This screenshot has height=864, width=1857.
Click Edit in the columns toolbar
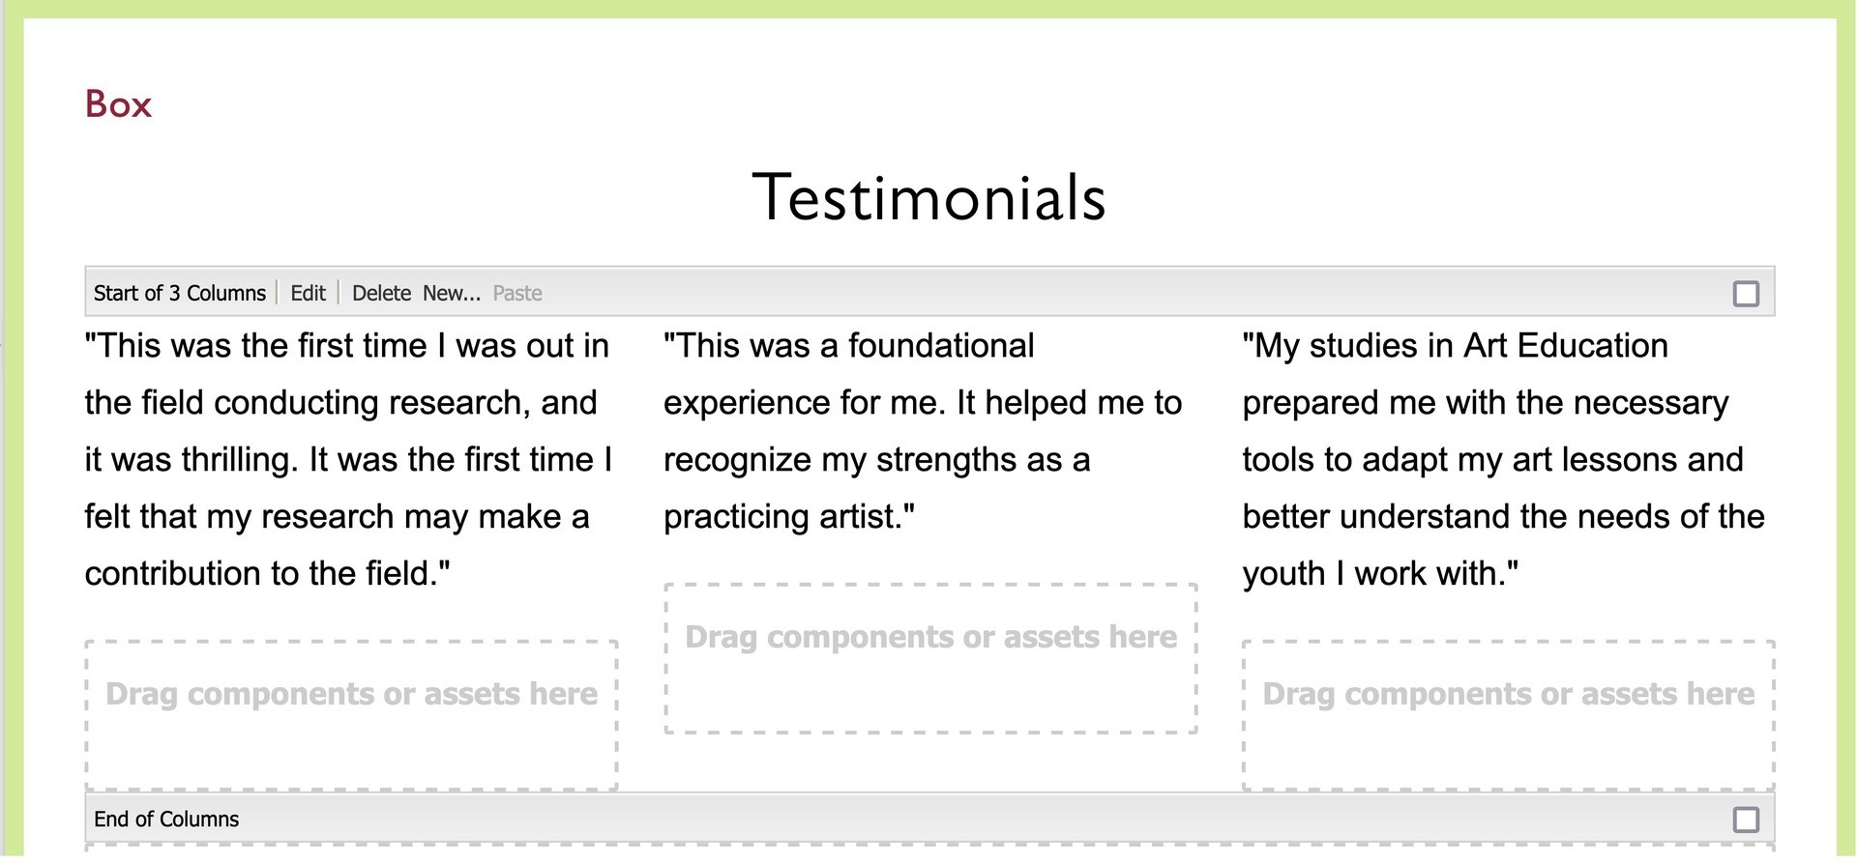[x=308, y=294]
